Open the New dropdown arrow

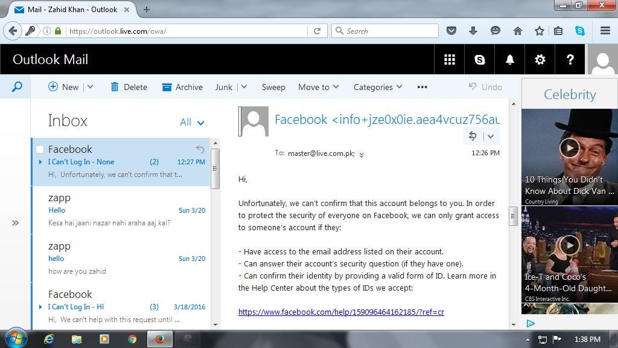[91, 87]
